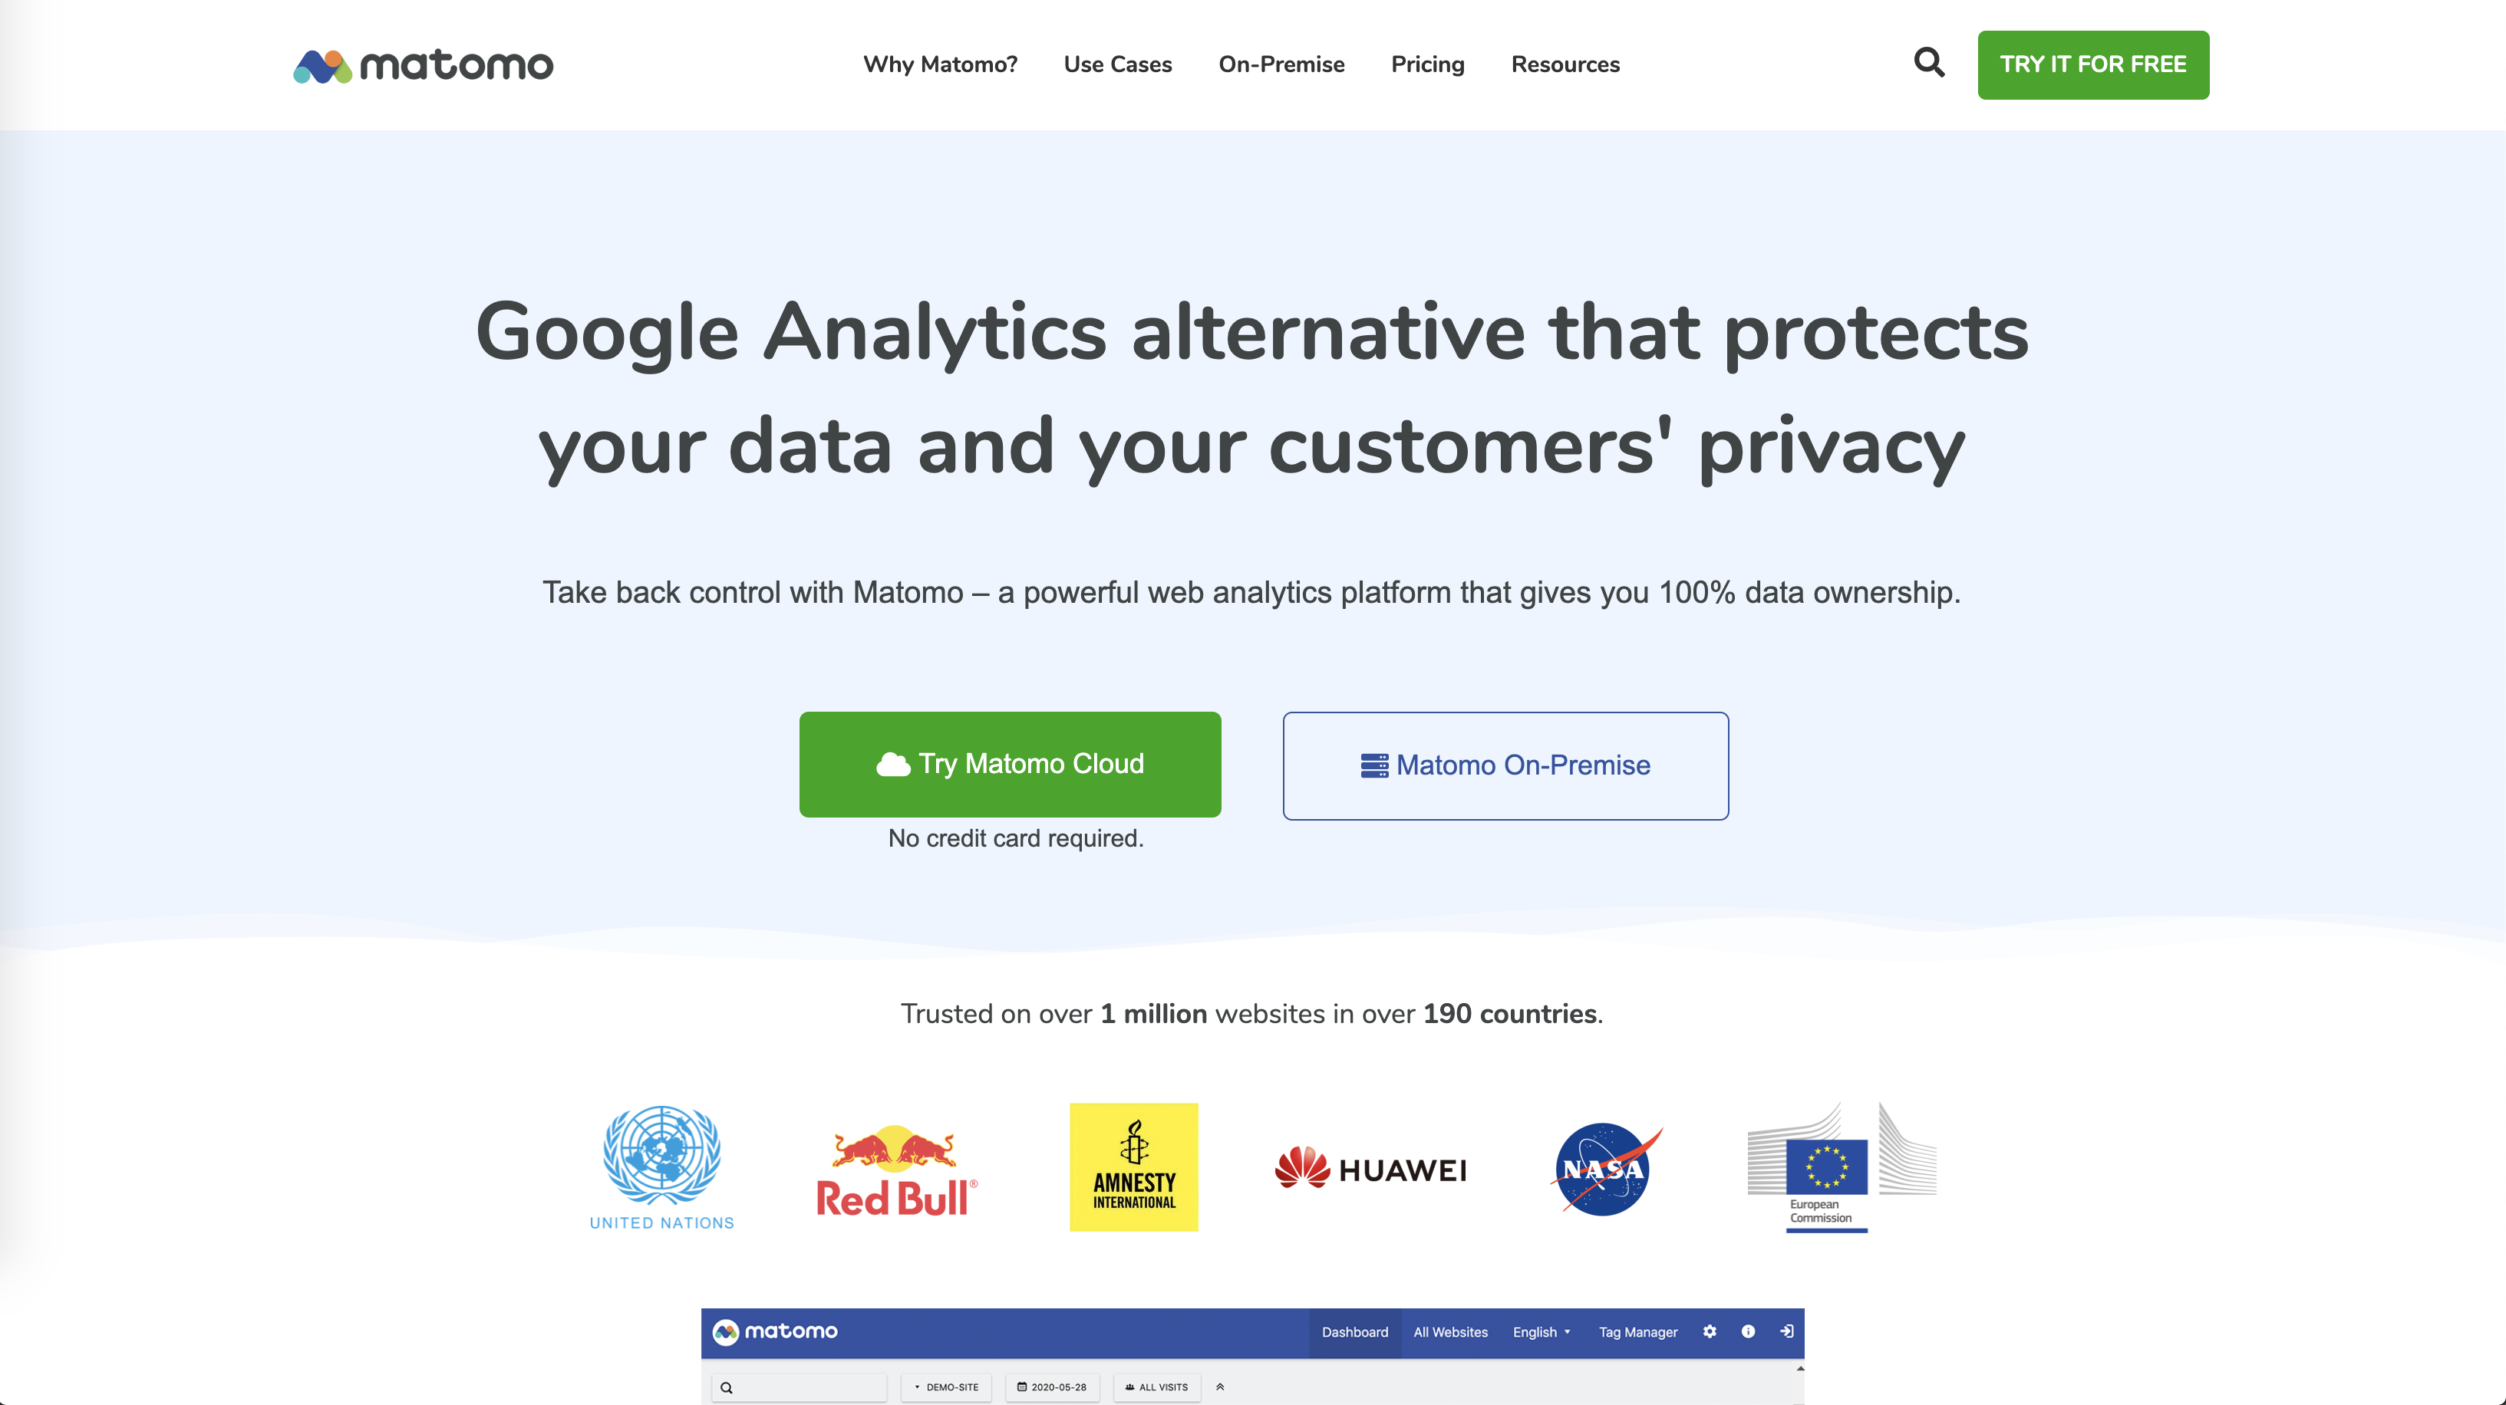Screen dimensions: 2506x1405
Task: Open the Why Matomo? menu
Action: (x=940, y=64)
